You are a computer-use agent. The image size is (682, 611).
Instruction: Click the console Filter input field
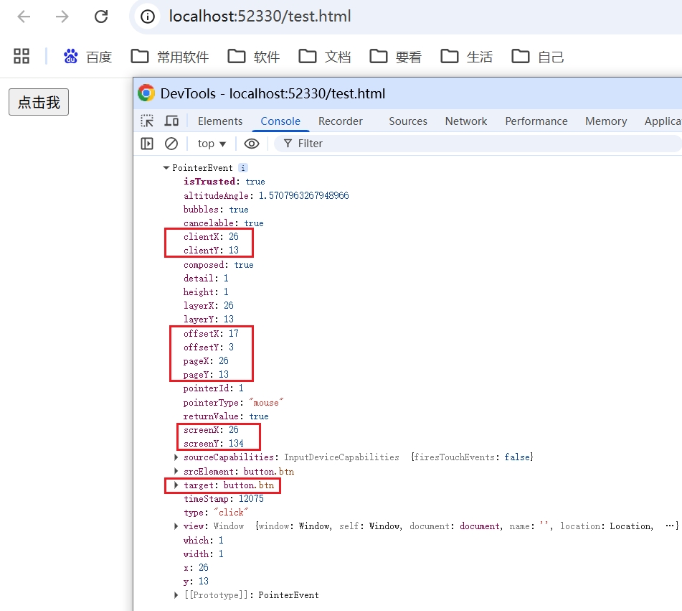(478, 144)
